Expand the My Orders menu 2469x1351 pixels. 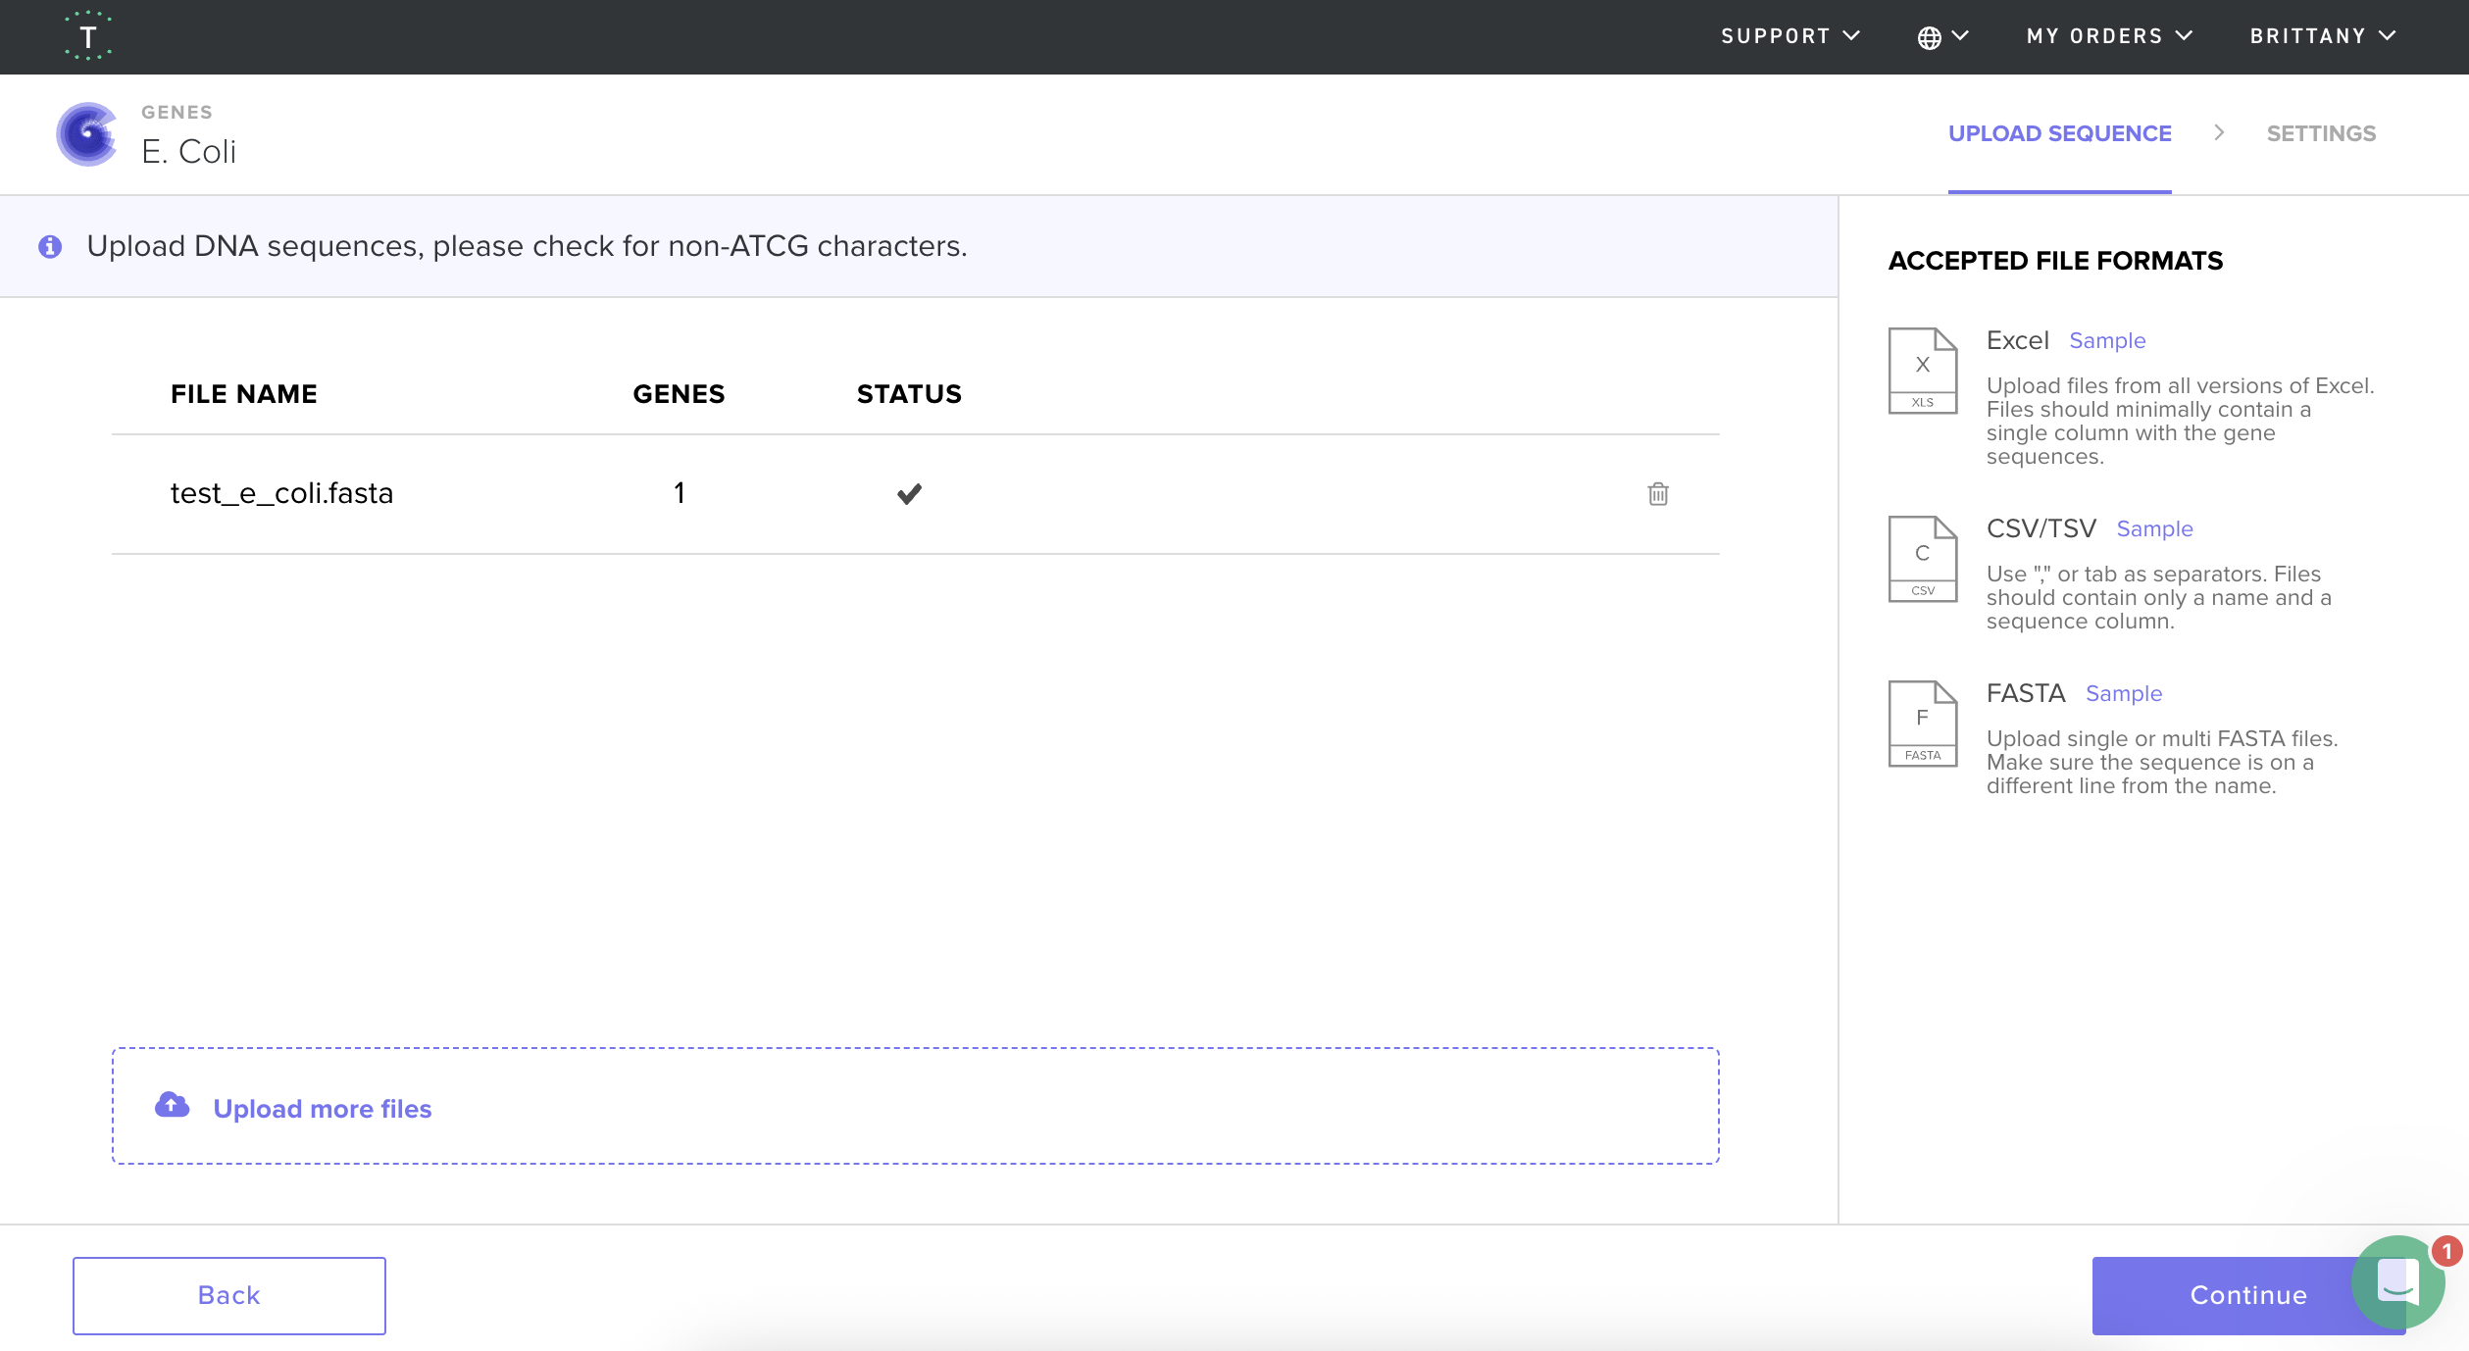pos(2109,36)
